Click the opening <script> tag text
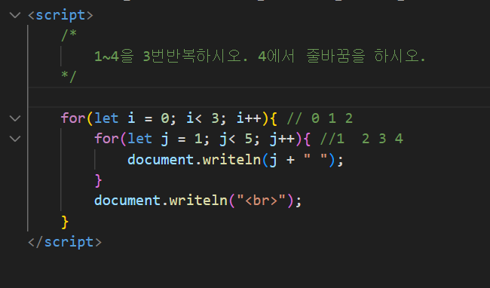This screenshot has width=490, height=288. coord(60,15)
